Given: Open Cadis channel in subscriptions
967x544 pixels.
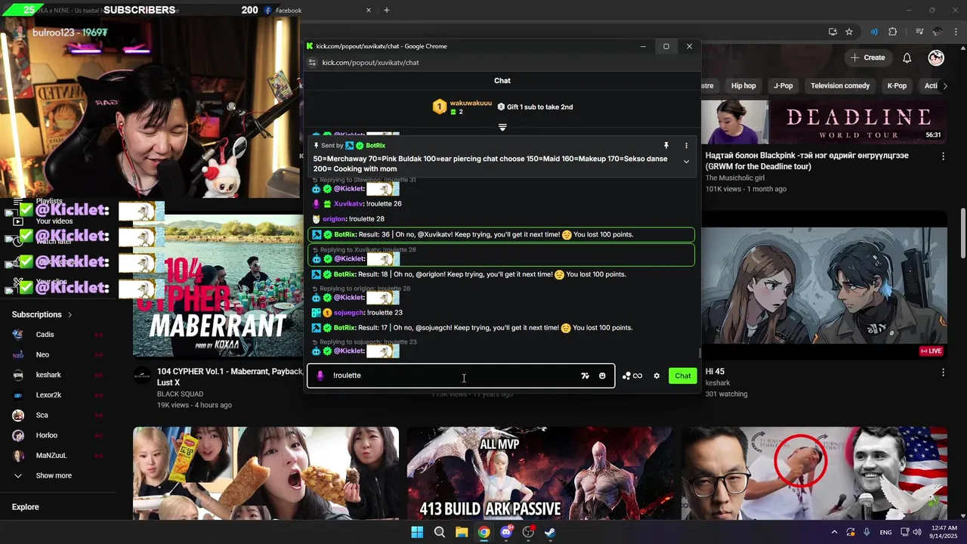Looking at the screenshot, I should (59, 335).
